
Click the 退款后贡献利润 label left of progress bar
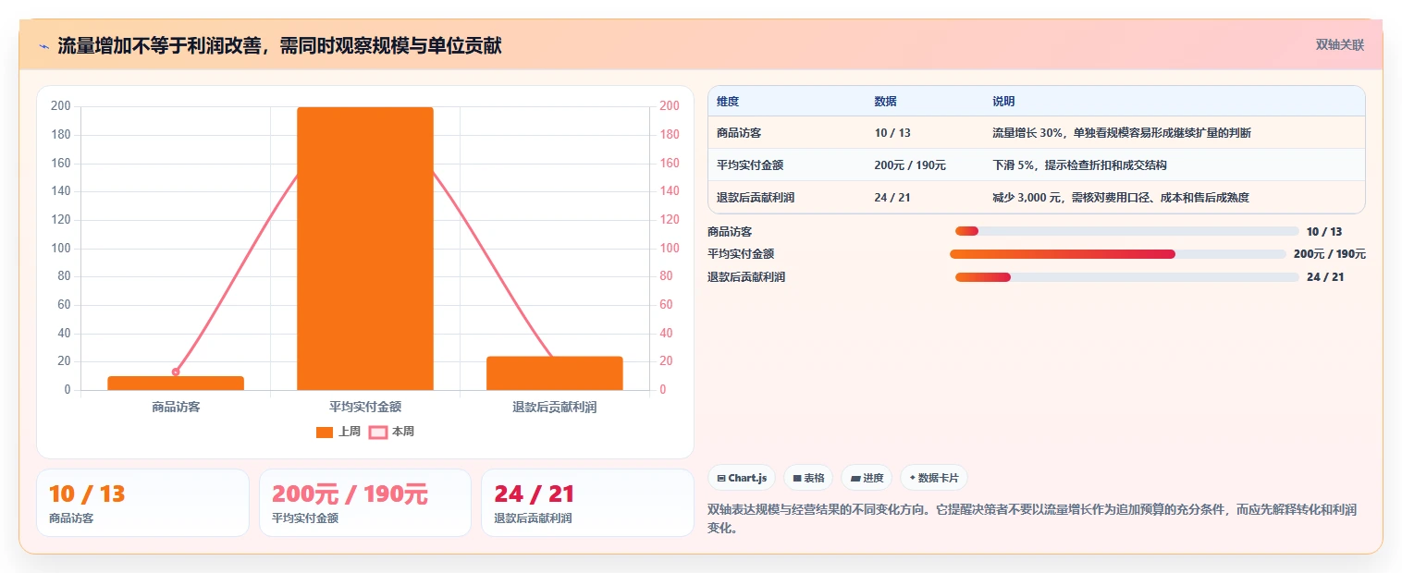click(746, 277)
